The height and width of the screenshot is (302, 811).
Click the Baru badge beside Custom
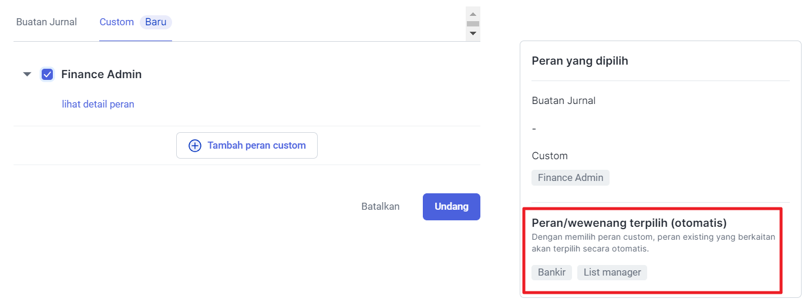(156, 22)
